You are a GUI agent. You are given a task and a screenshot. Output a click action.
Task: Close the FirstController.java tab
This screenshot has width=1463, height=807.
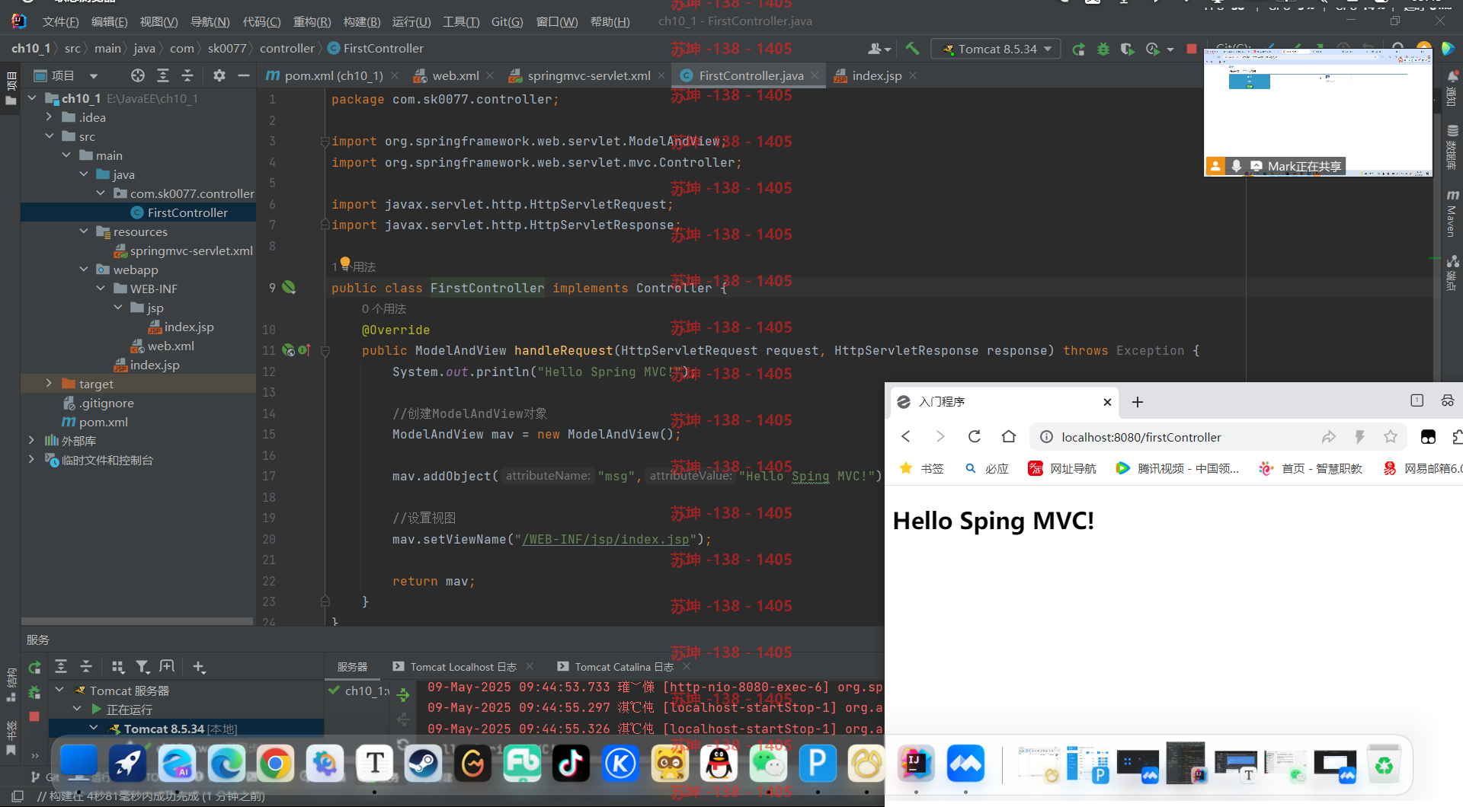click(815, 75)
